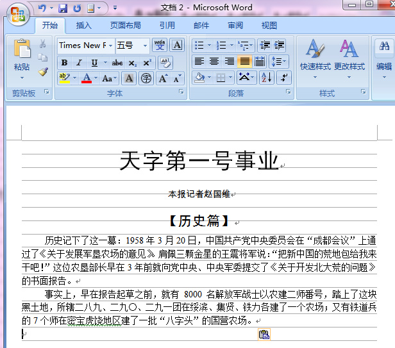Image resolution: width=395 pixels, height=348 pixels.
Task: Open the 审阅 tab
Action: coord(235,26)
